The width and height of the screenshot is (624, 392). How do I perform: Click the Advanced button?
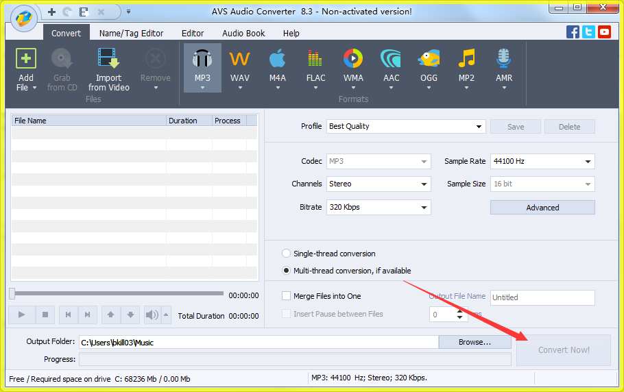542,208
